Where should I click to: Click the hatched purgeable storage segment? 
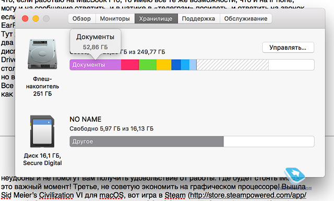tap(232, 65)
